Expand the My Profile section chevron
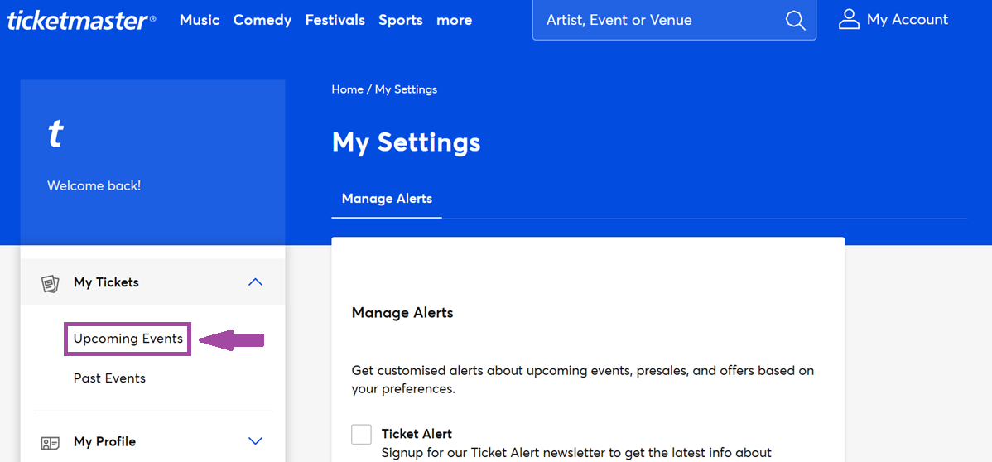This screenshot has width=992, height=462. pos(255,441)
